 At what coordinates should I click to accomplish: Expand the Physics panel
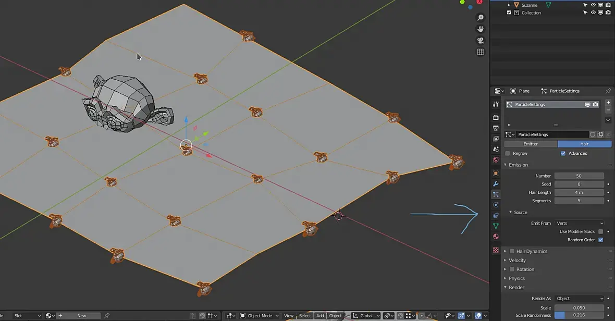click(516, 278)
